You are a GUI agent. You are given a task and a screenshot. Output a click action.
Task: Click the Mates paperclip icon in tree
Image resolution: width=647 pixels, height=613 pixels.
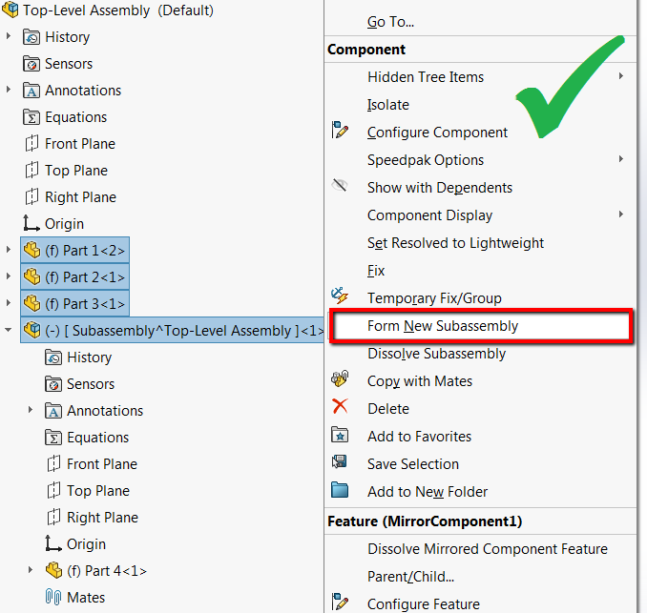(53, 597)
